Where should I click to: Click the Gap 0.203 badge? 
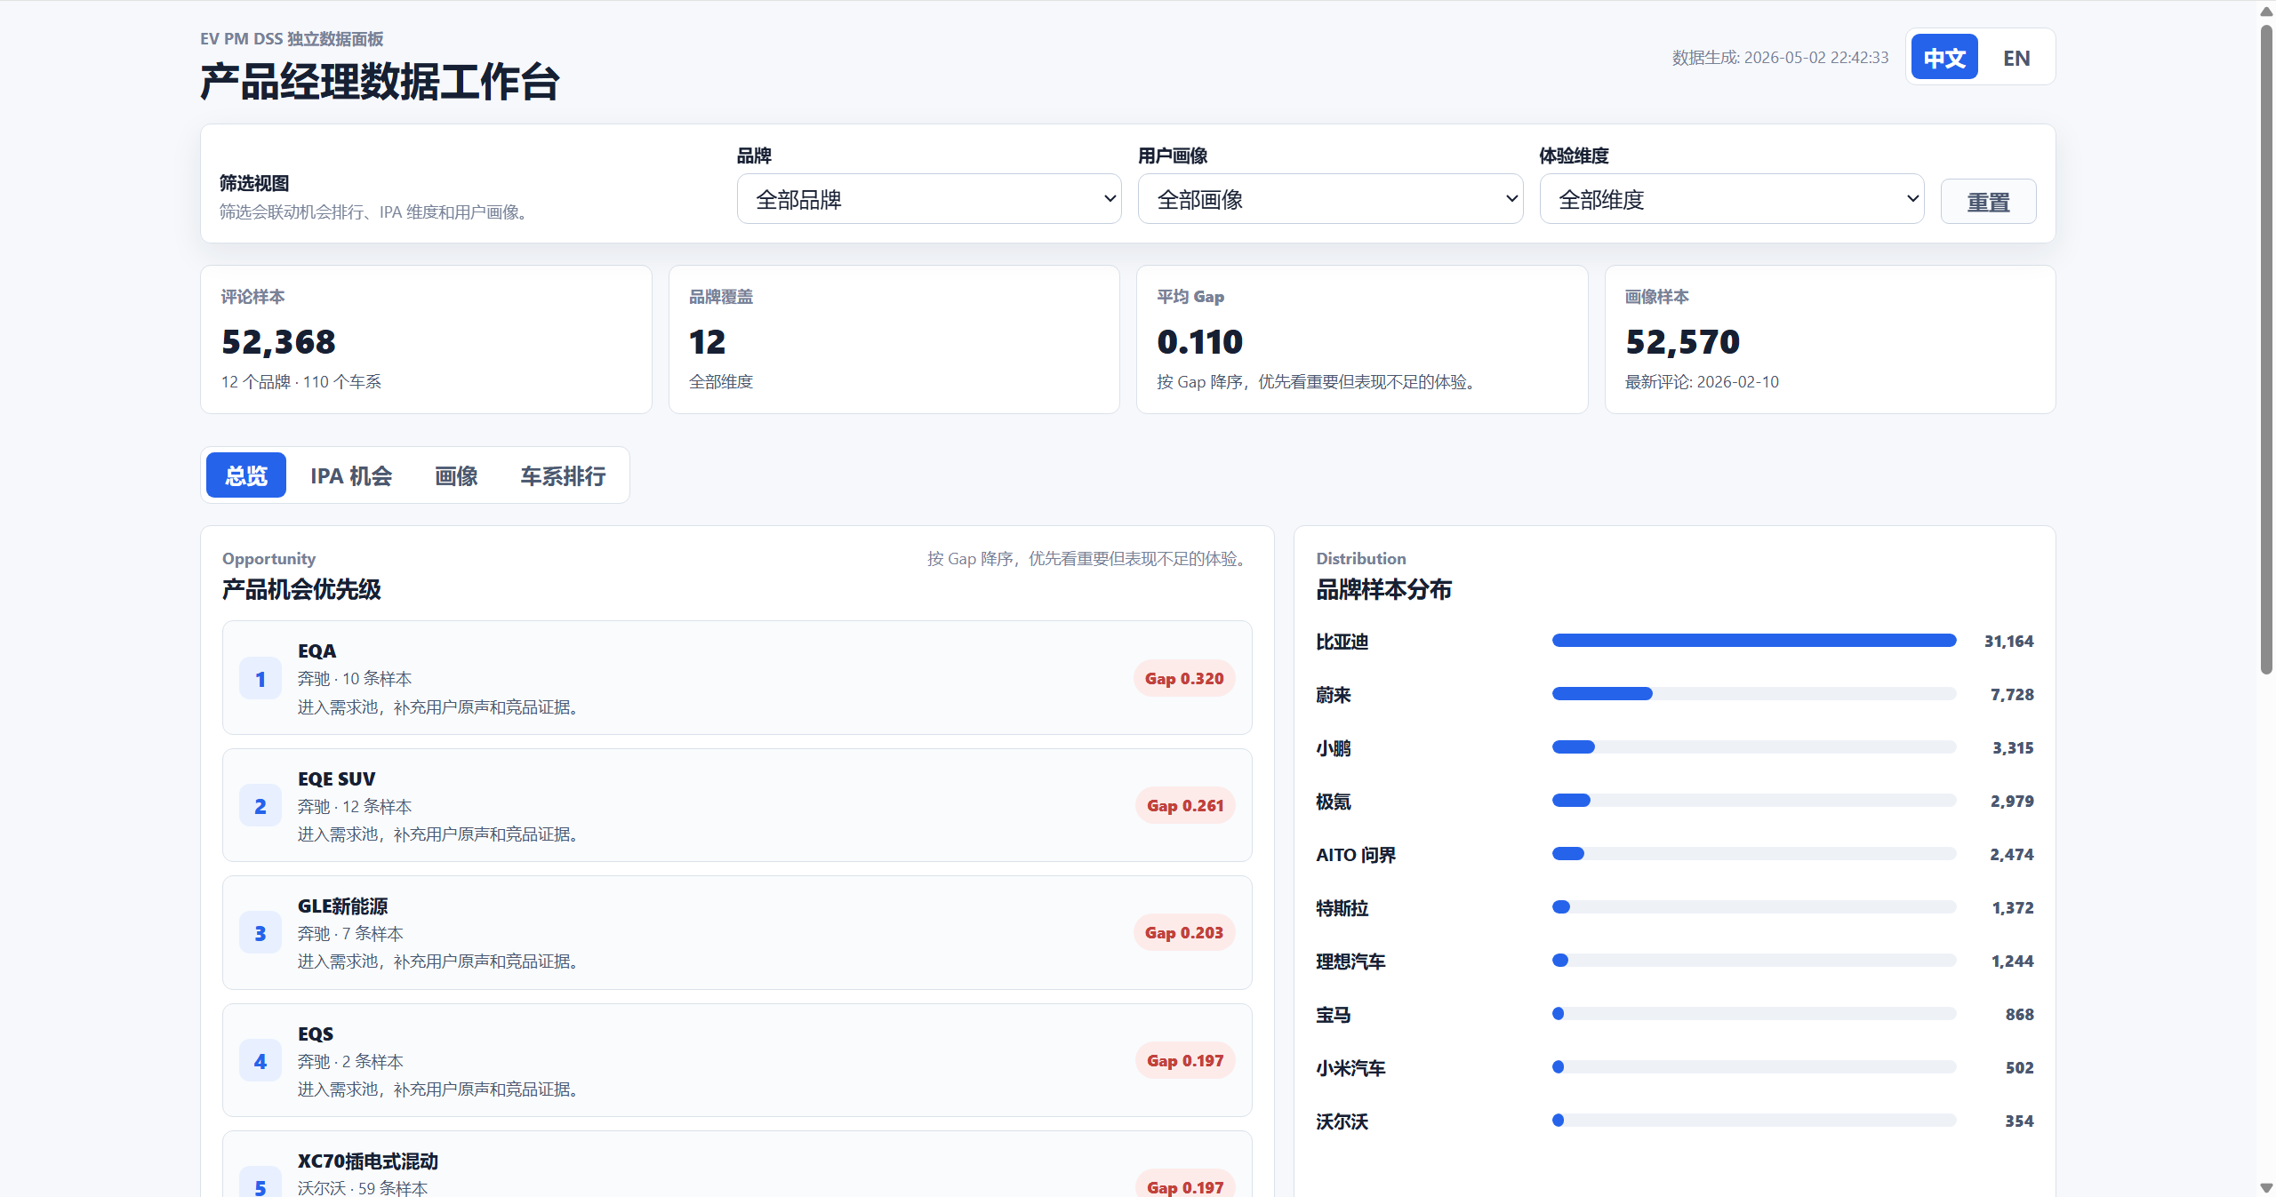[1184, 932]
